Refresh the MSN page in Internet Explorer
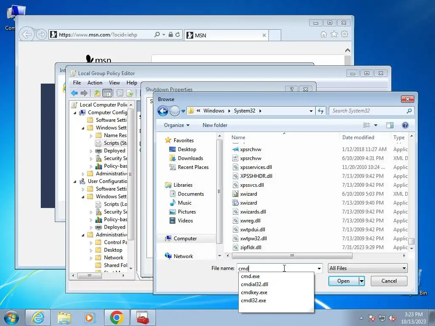The width and height of the screenshot is (435, 326). (178, 35)
